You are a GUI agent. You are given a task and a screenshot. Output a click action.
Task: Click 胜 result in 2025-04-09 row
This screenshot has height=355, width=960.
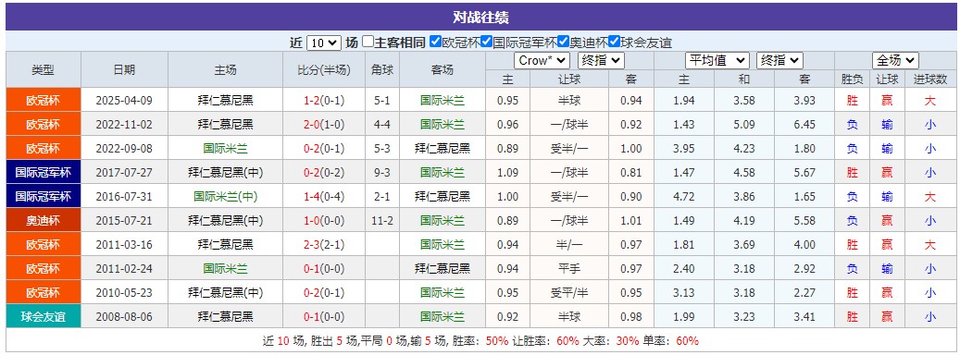pos(853,100)
